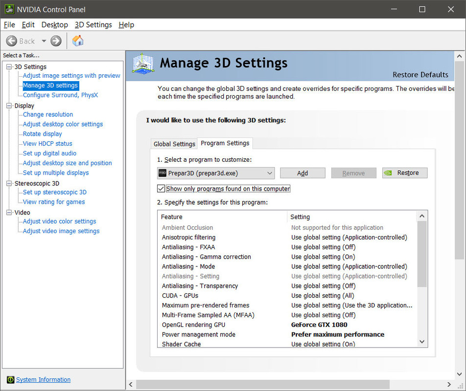Switch to the Global Settings tab
Image resolution: width=466 pixels, height=391 pixels.
(174, 144)
